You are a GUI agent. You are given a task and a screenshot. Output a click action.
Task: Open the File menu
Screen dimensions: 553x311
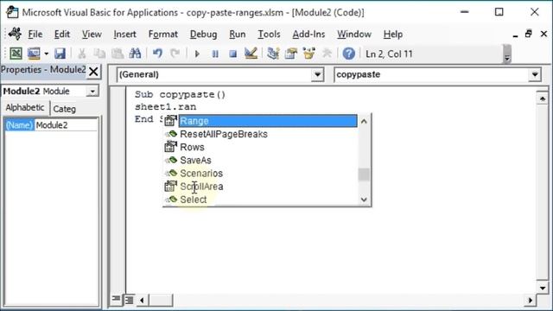pyautogui.click(x=35, y=35)
